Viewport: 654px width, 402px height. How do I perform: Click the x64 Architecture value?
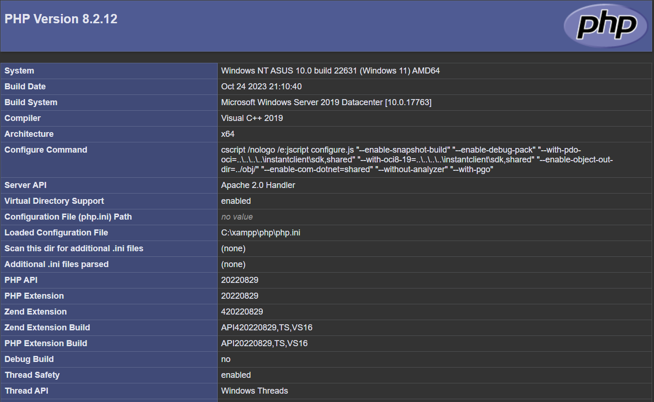[227, 134]
